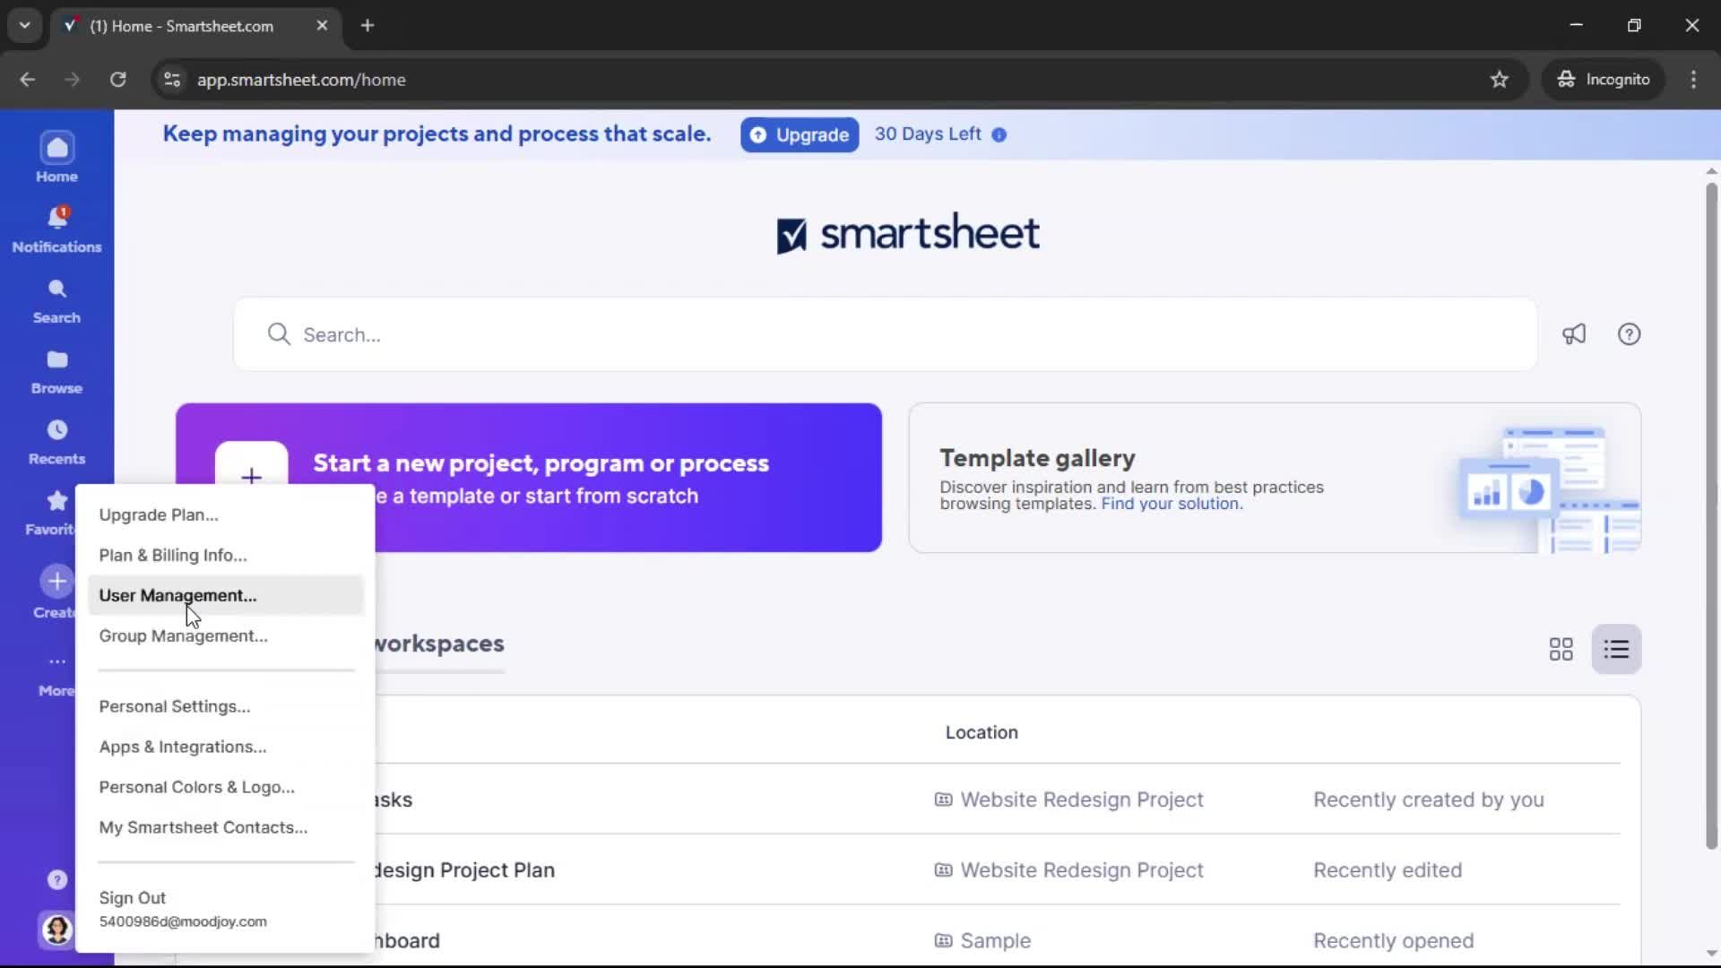Open Personal Settings from menu

174,706
